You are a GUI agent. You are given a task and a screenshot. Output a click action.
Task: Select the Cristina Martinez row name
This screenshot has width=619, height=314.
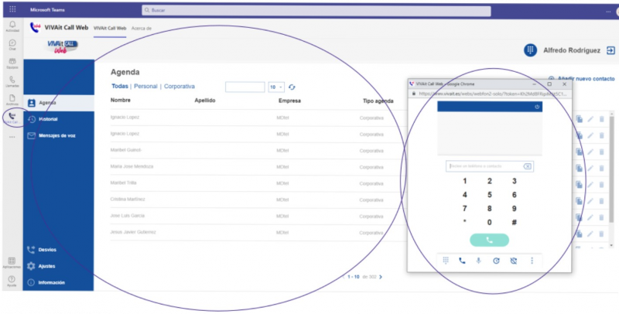click(x=128, y=200)
